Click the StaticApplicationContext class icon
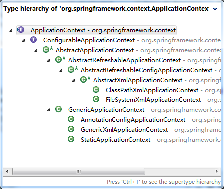The height and width of the screenshot is (189, 224). coord(71,139)
